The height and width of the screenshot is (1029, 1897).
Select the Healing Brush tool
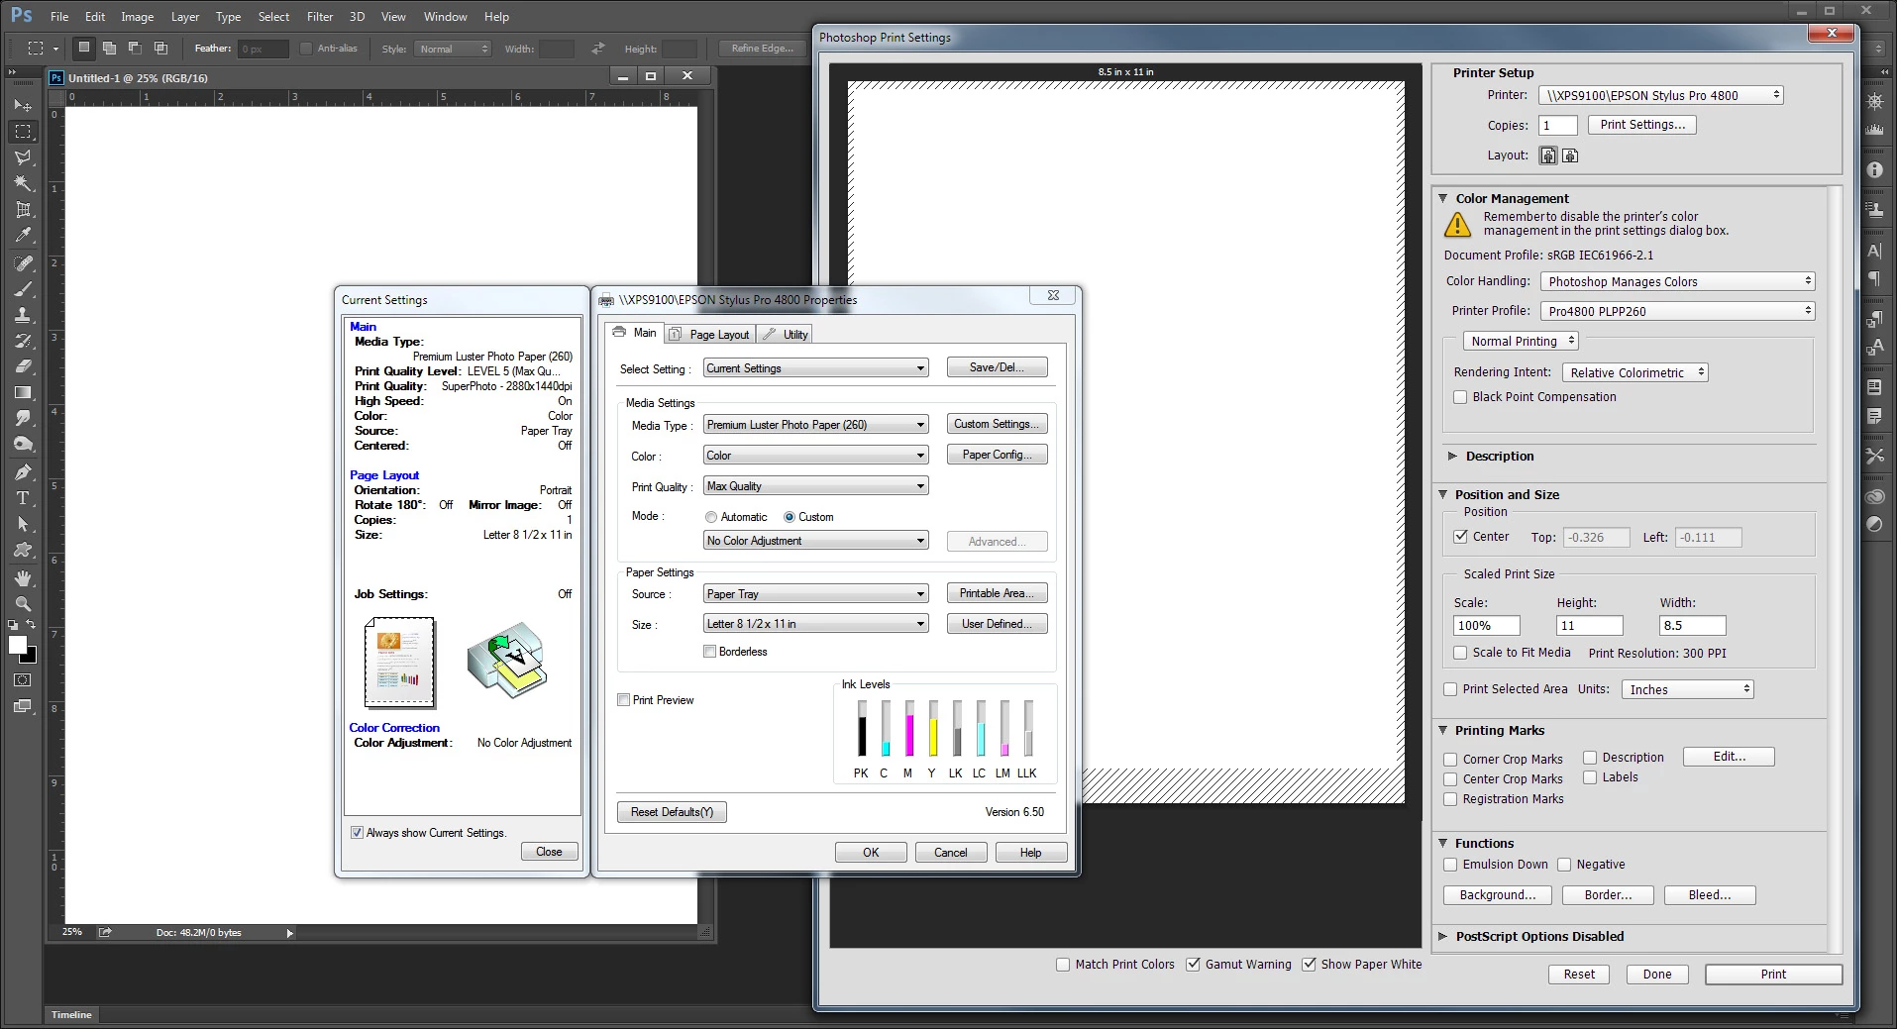(23, 263)
